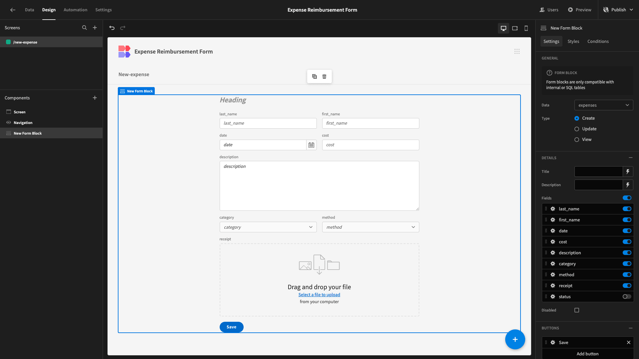Click the back arrow icon
This screenshot has height=359, width=639.
13,10
